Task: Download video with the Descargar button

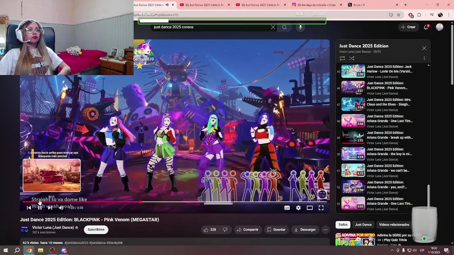Action: click(x=305, y=229)
